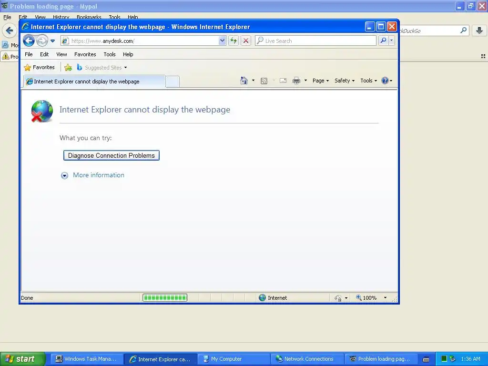
Task: Click the on-screen keyboard tray icon
Action: 426,359
